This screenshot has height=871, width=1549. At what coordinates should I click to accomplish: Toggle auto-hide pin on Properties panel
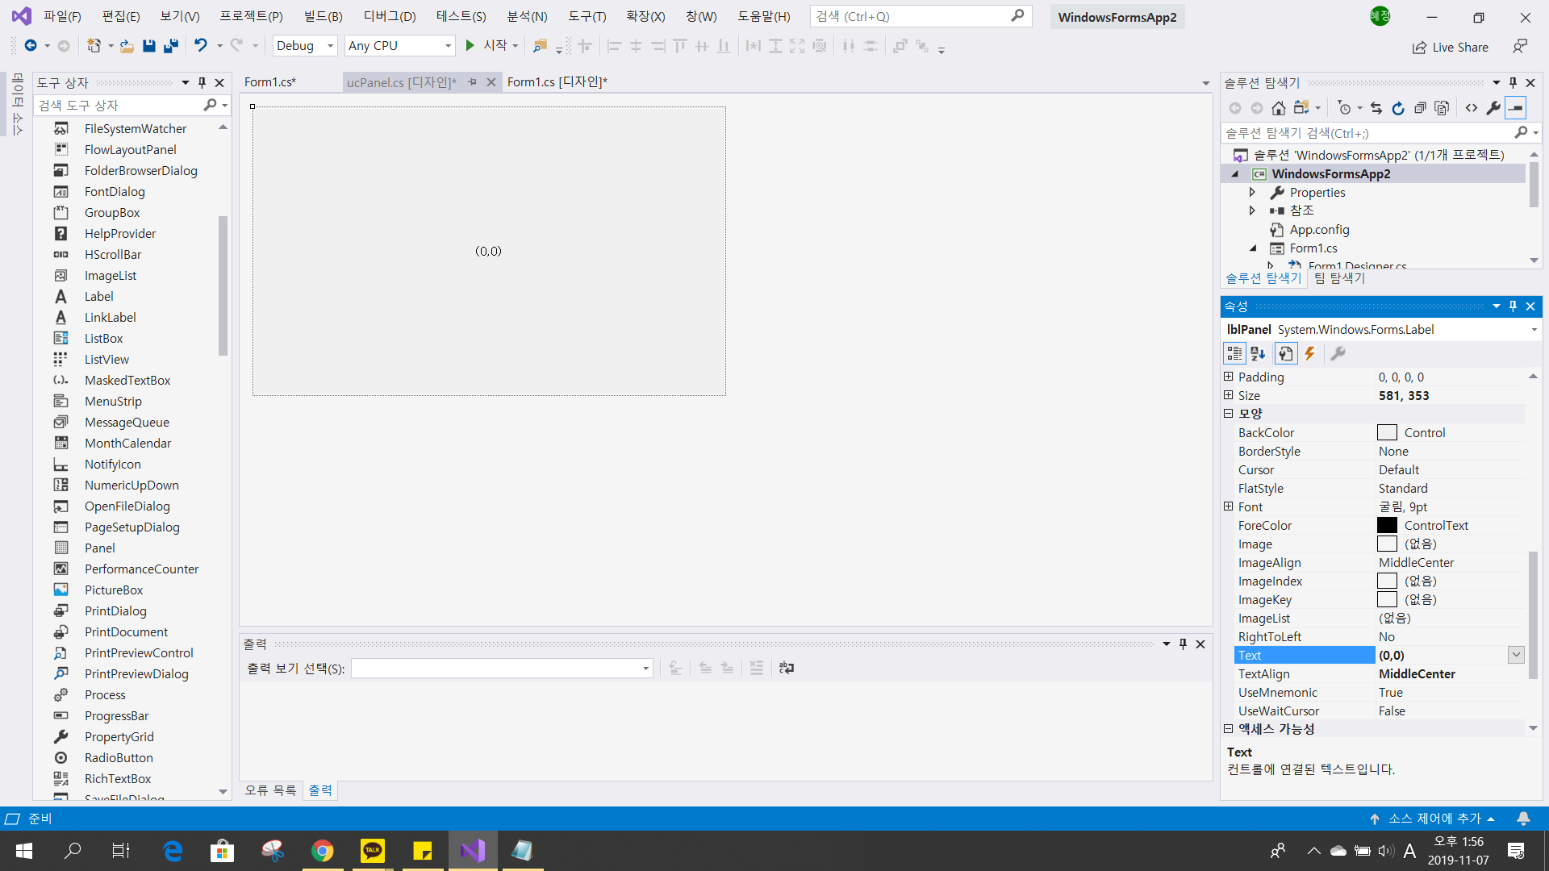pyautogui.click(x=1513, y=306)
